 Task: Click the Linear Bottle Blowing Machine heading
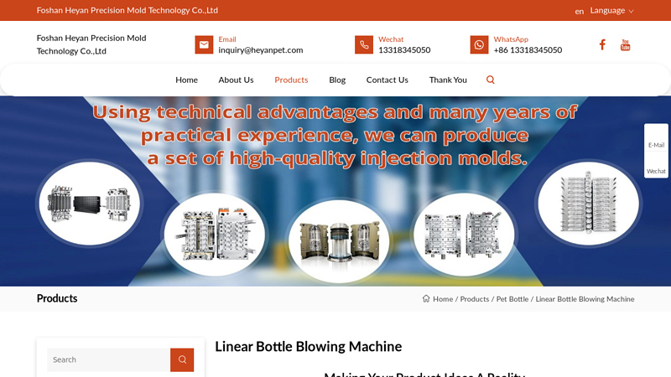coord(308,346)
